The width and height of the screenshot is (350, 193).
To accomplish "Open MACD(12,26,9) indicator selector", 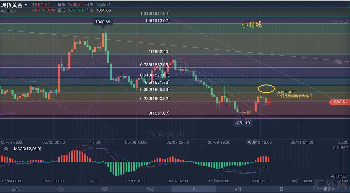I will 27,149.
